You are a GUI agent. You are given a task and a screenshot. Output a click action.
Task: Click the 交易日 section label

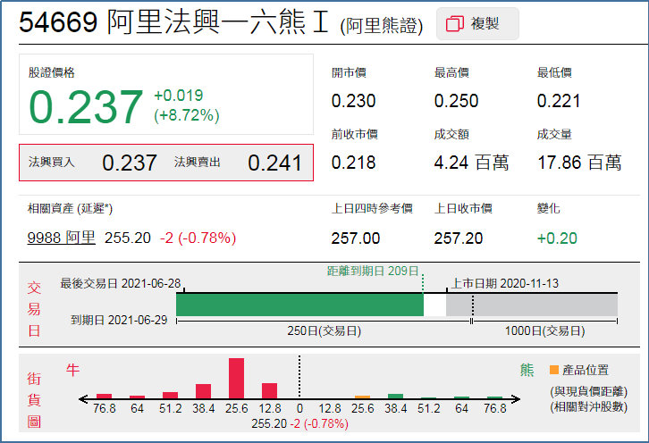(34, 309)
